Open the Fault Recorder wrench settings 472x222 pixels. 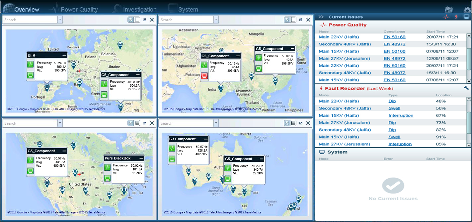pyautogui.click(x=466, y=88)
